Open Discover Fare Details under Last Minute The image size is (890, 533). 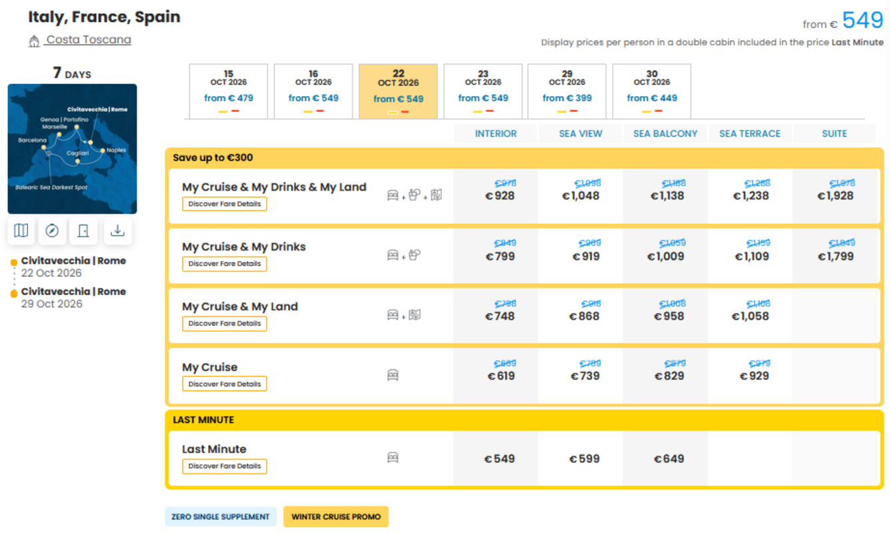pyautogui.click(x=225, y=466)
